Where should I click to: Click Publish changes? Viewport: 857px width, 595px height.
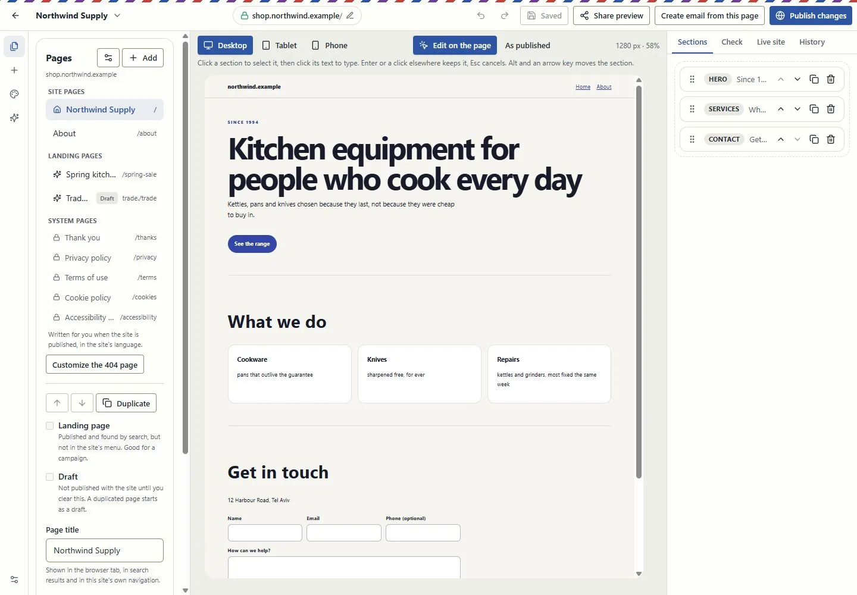click(x=811, y=15)
